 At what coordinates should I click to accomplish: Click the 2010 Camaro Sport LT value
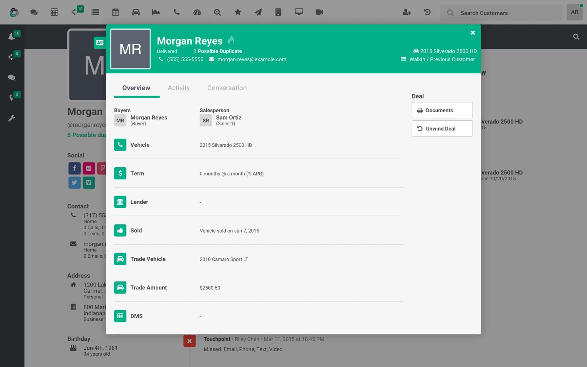(x=224, y=259)
